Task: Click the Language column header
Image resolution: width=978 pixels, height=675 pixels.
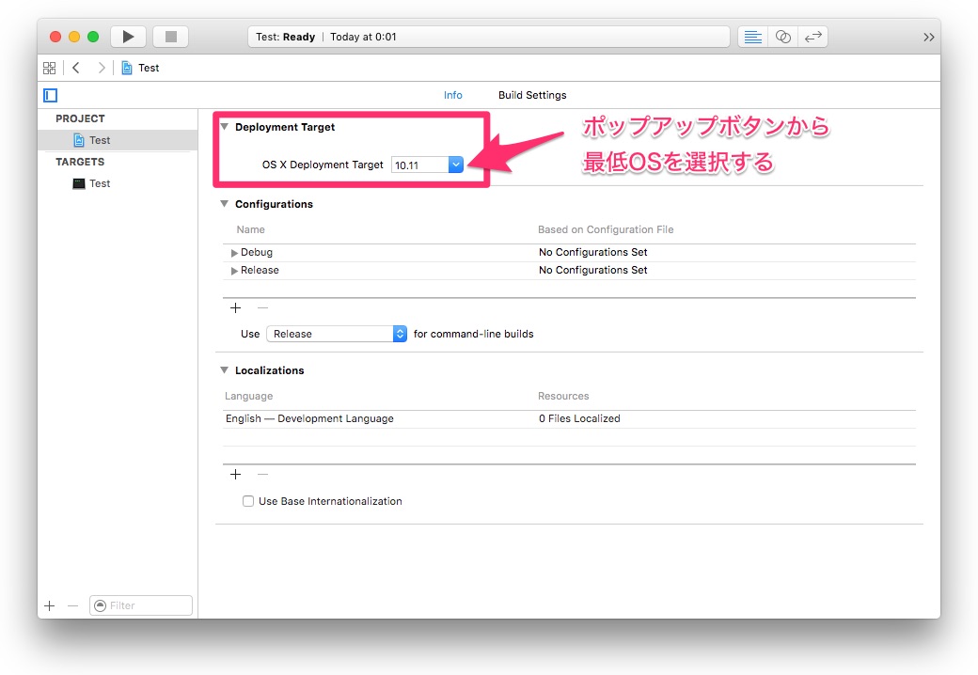Action: point(249,397)
